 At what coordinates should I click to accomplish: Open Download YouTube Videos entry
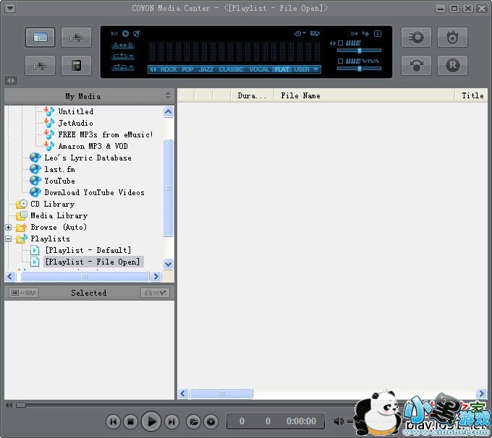(95, 192)
